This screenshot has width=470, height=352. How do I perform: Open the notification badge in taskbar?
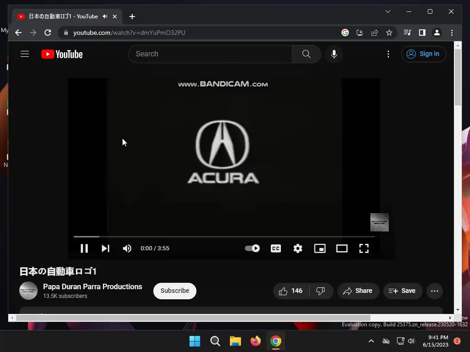[x=457, y=341]
